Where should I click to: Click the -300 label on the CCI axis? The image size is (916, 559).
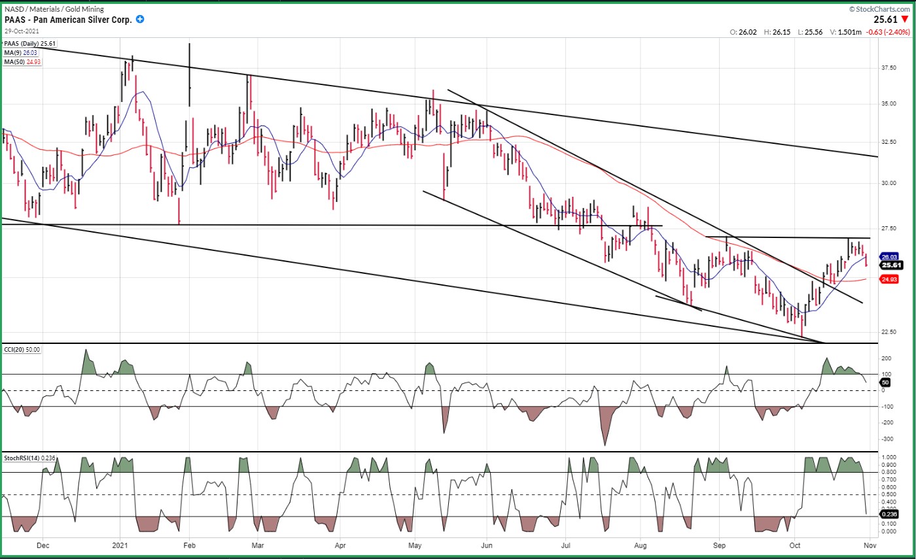click(x=887, y=439)
